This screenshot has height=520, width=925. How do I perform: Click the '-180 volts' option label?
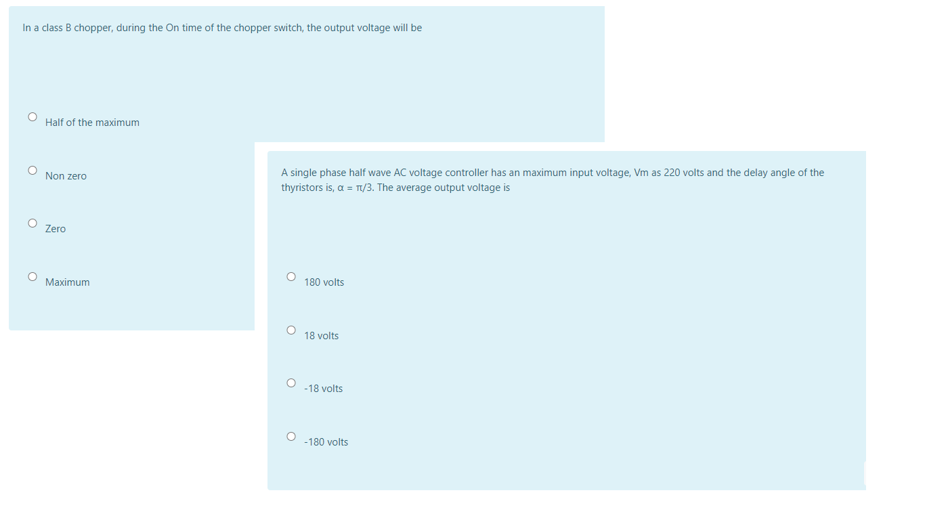(326, 442)
